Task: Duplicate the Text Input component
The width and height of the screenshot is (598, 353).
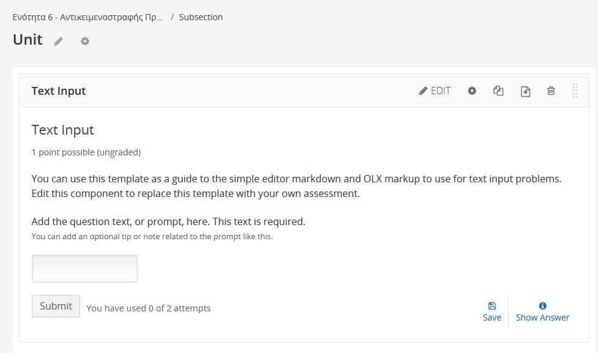Action: (x=498, y=91)
